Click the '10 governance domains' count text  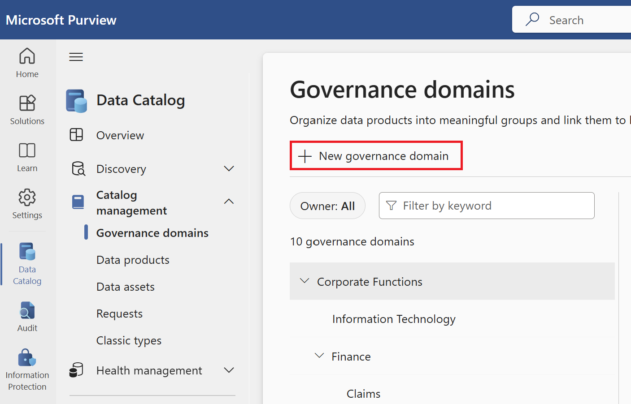[x=352, y=241]
